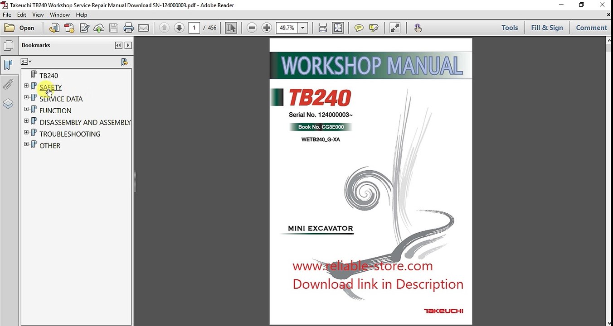
Task: Click the Save floppy disk icon
Action: pos(114,28)
